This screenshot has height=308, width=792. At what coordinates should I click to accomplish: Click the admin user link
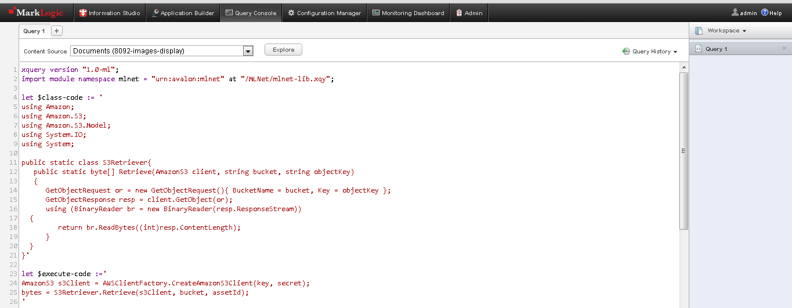click(x=748, y=13)
